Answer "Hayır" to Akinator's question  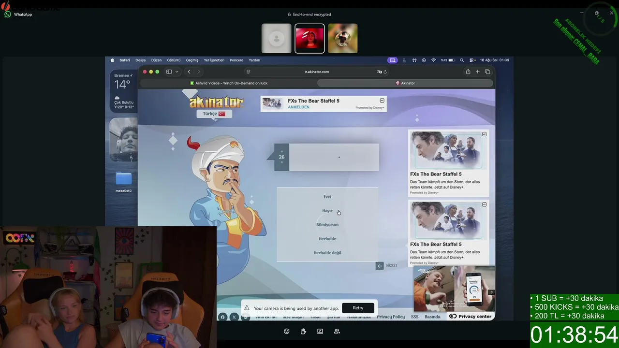click(327, 211)
